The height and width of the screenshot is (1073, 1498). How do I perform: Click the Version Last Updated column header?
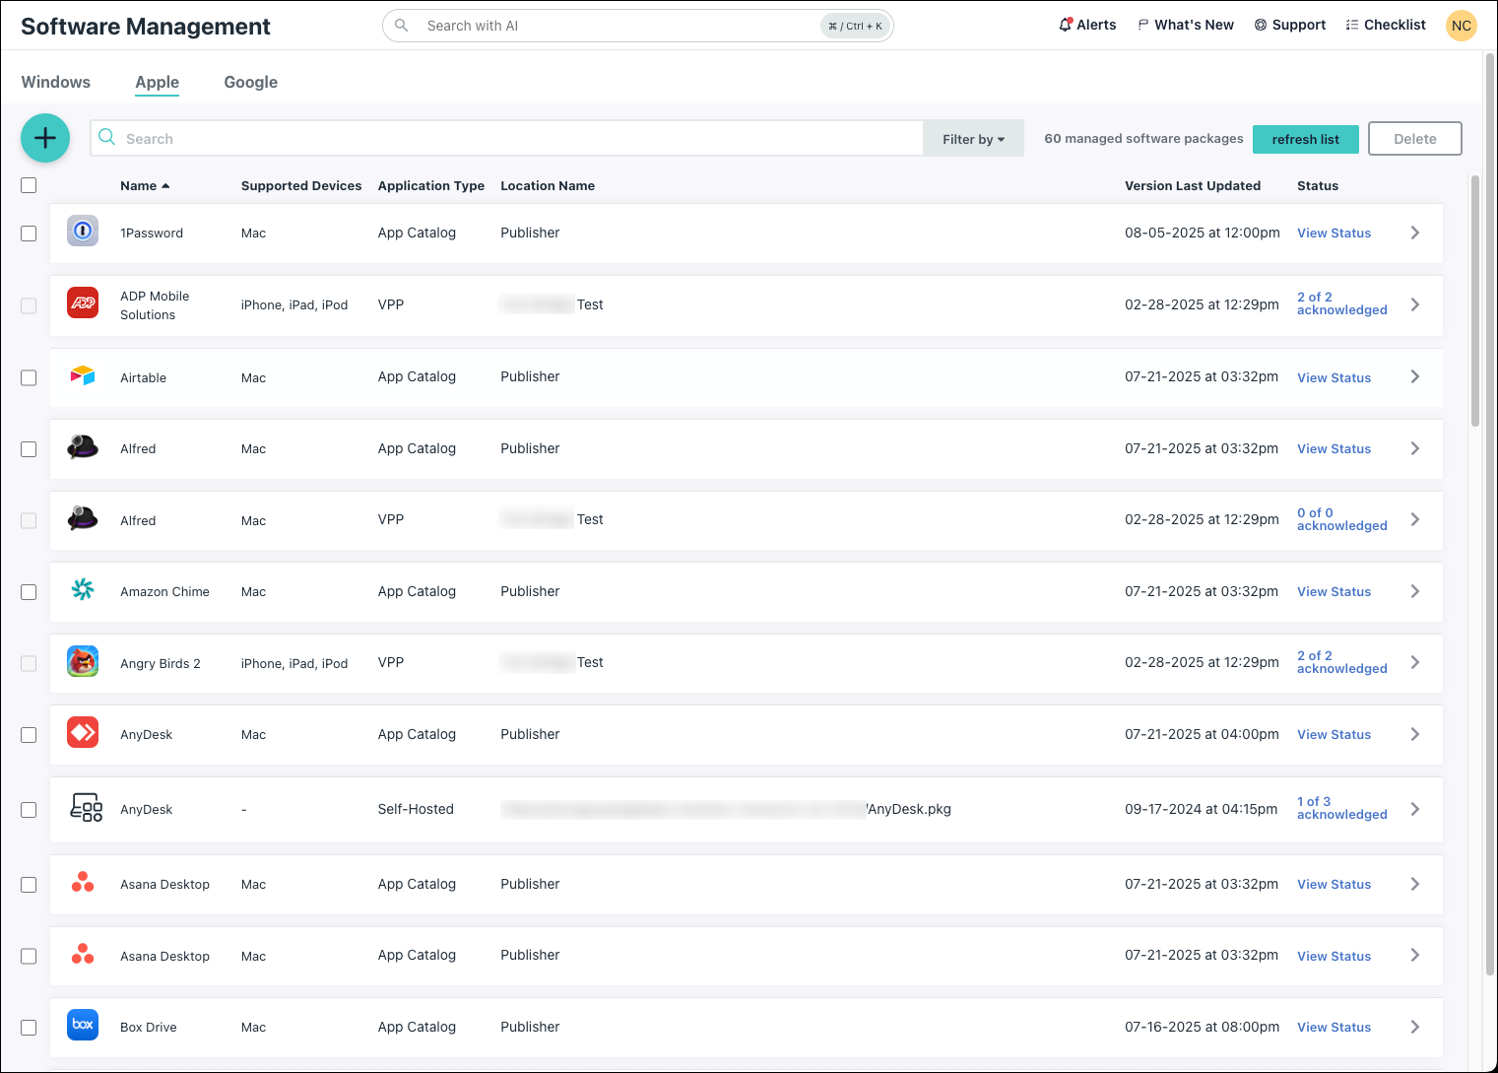[1193, 185]
